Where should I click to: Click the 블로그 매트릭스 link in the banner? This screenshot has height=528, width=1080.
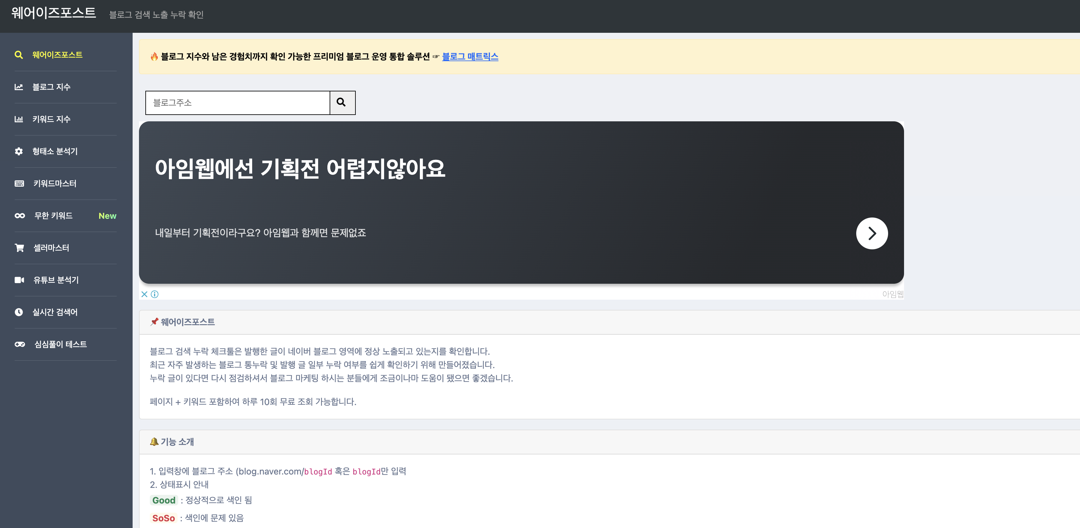click(x=470, y=57)
